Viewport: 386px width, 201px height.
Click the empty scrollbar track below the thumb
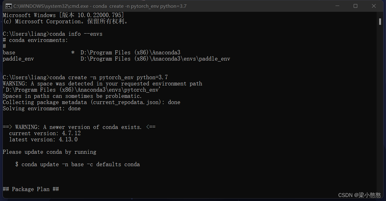coord(380,109)
